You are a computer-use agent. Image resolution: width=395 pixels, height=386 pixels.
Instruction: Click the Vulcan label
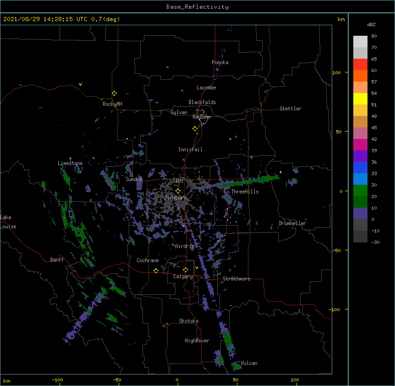point(249,363)
